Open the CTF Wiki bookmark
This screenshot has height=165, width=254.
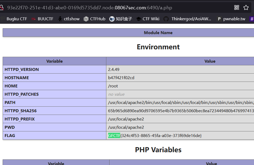(148, 19)
